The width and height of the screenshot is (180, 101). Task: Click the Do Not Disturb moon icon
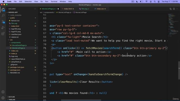[x=137, y=1]
